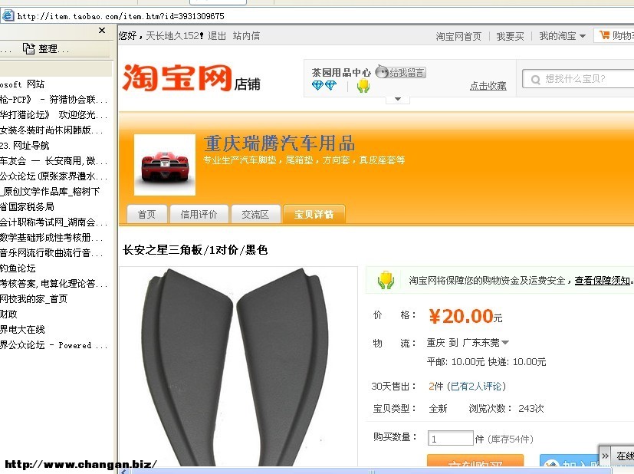Click the address bar URL
The height and width of the screenshot is (474, 634).
(x=120, y=16)
